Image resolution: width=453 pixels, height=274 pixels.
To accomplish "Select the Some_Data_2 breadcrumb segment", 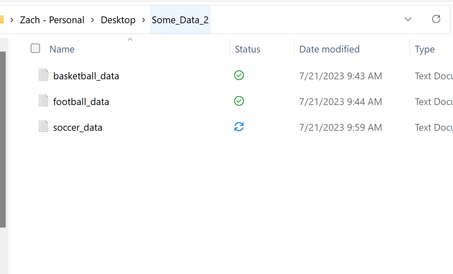I will 180,20.
